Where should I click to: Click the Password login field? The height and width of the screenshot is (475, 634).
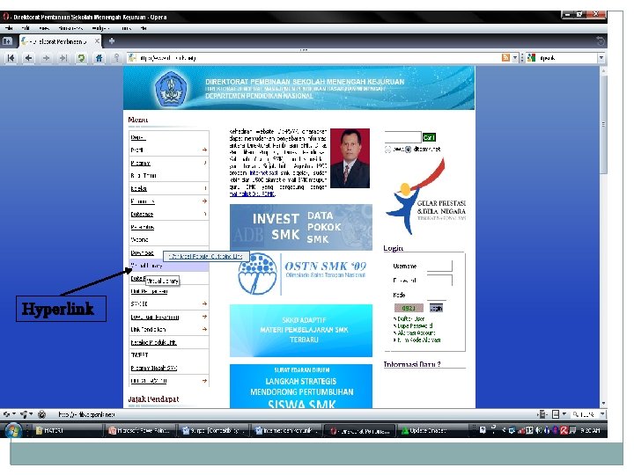[x=439, y=280]
